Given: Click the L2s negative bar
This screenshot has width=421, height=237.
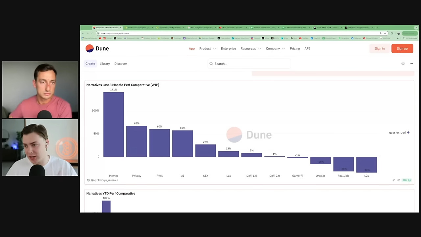Looking at the screenshot, I should tap(366, 165).
